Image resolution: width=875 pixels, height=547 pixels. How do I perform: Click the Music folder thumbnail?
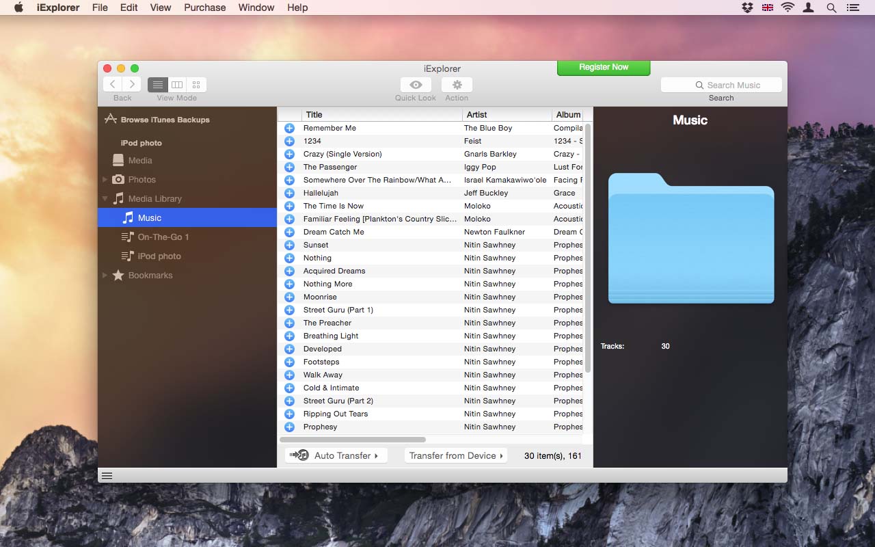691,238
